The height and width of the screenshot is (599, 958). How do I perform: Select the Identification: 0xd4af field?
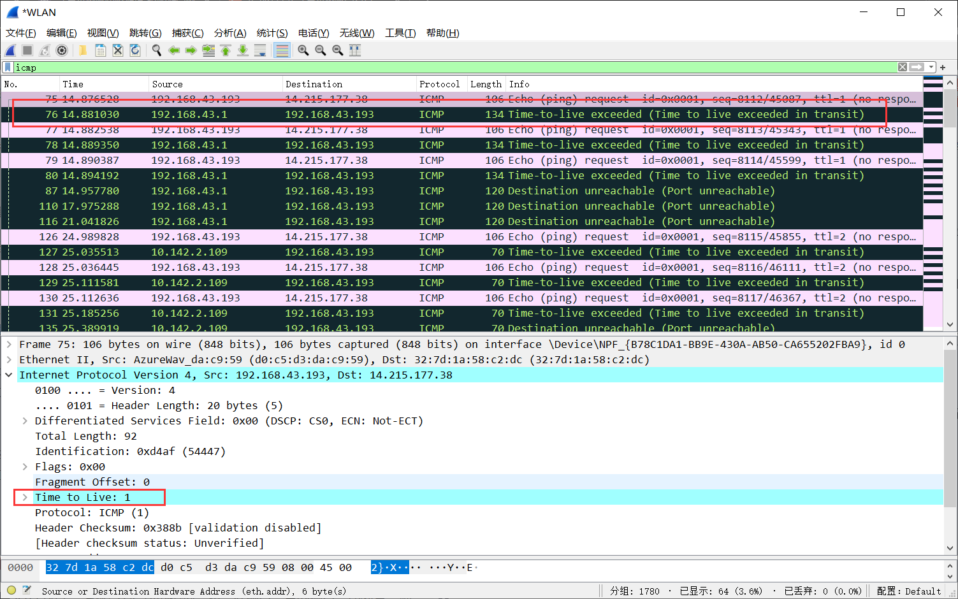coord(131,451)
